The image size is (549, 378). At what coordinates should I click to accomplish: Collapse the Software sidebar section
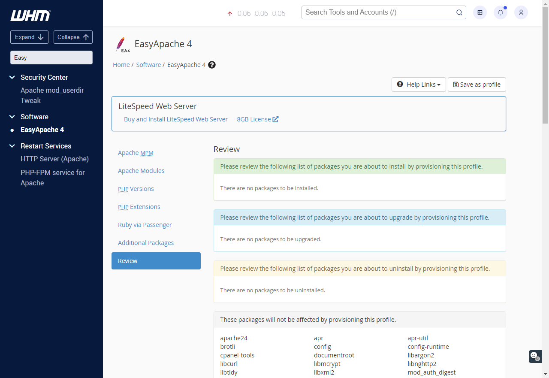[x=12, y=117]
